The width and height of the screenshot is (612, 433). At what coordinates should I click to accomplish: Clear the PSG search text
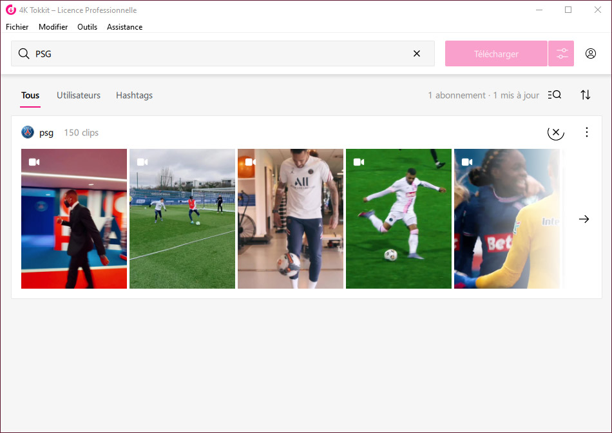[x=417, y=53]
